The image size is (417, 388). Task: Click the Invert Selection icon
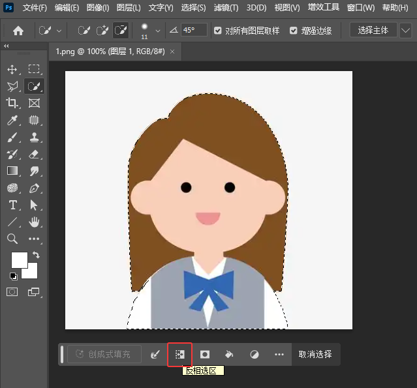[x=179, y=354]
